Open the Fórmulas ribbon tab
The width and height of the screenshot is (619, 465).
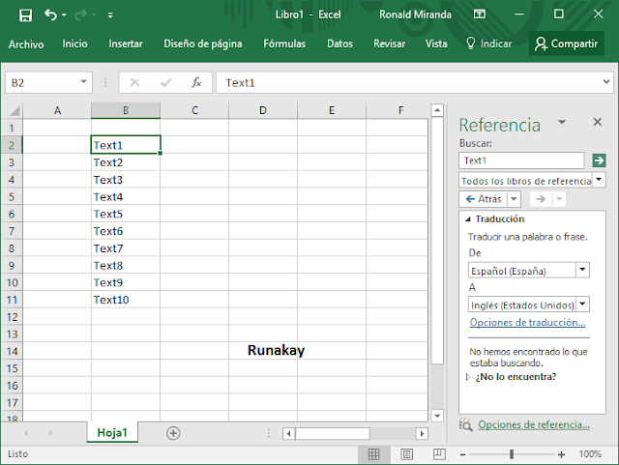284,44
